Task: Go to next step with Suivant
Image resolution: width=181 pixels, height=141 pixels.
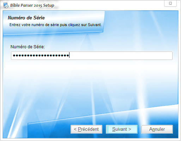Action: [x=122, y=129]
